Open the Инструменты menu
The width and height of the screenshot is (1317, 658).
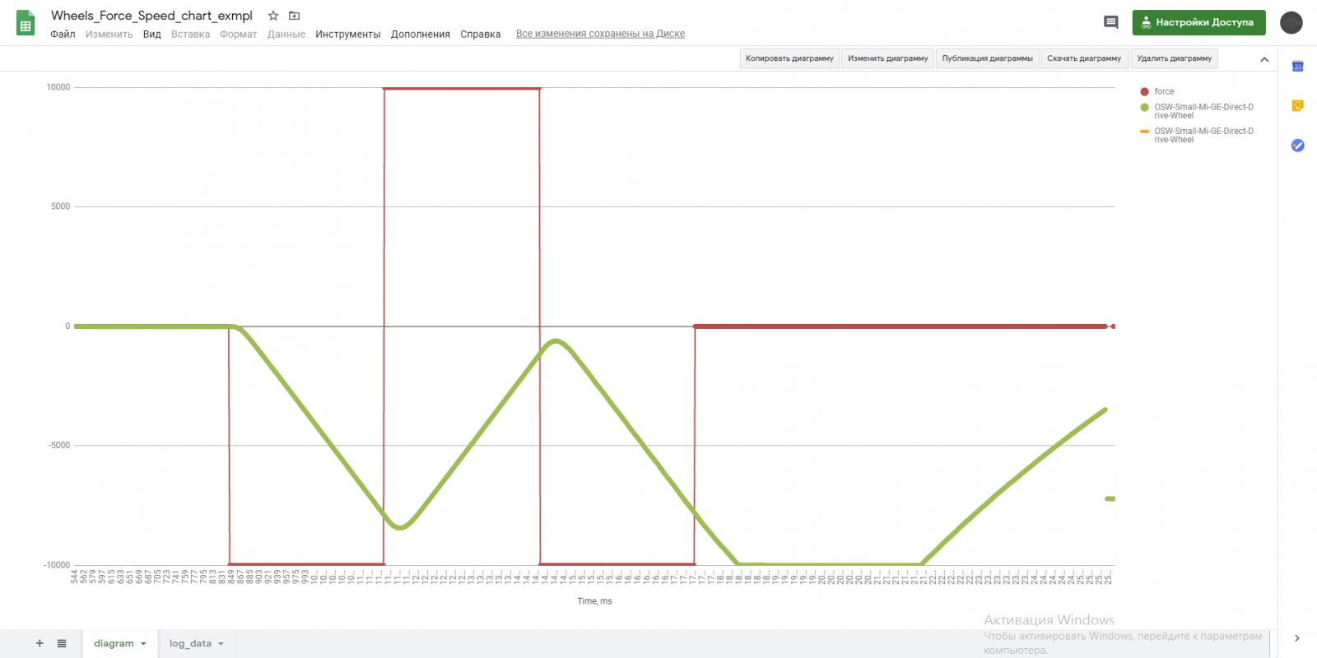coord(348,35)
